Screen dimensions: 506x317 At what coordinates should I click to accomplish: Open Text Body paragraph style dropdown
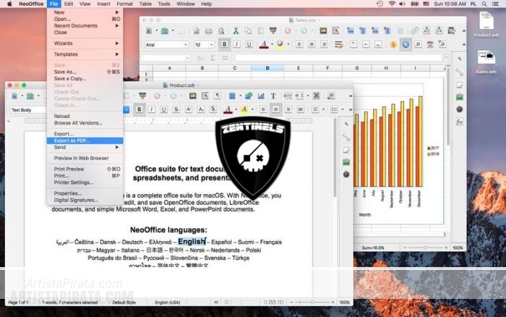pos(126,110)
